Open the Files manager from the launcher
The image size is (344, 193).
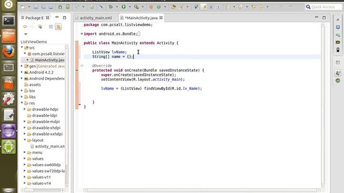9,36
